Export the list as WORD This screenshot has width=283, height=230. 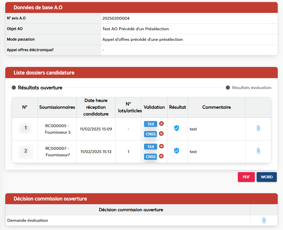click(x=267, y=177)
